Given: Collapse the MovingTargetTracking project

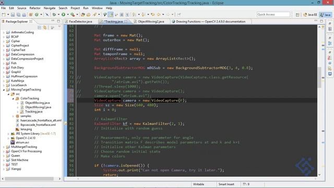Looking at the screenshot, I should click(4, 90).
